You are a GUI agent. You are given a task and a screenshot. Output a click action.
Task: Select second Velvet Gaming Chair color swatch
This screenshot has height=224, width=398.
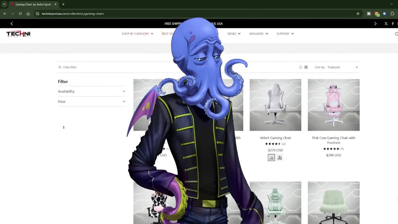(x=280, y=158)
